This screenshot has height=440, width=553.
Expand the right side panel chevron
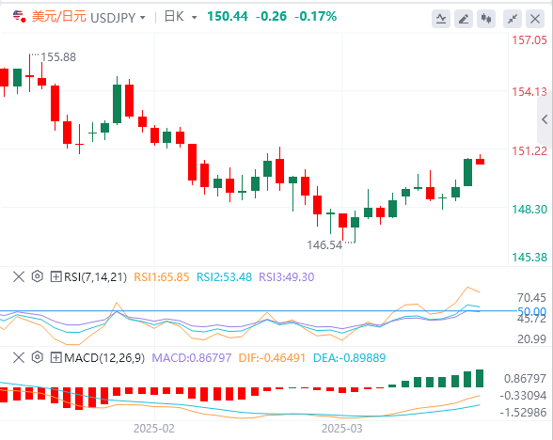(x=545, y=119)
